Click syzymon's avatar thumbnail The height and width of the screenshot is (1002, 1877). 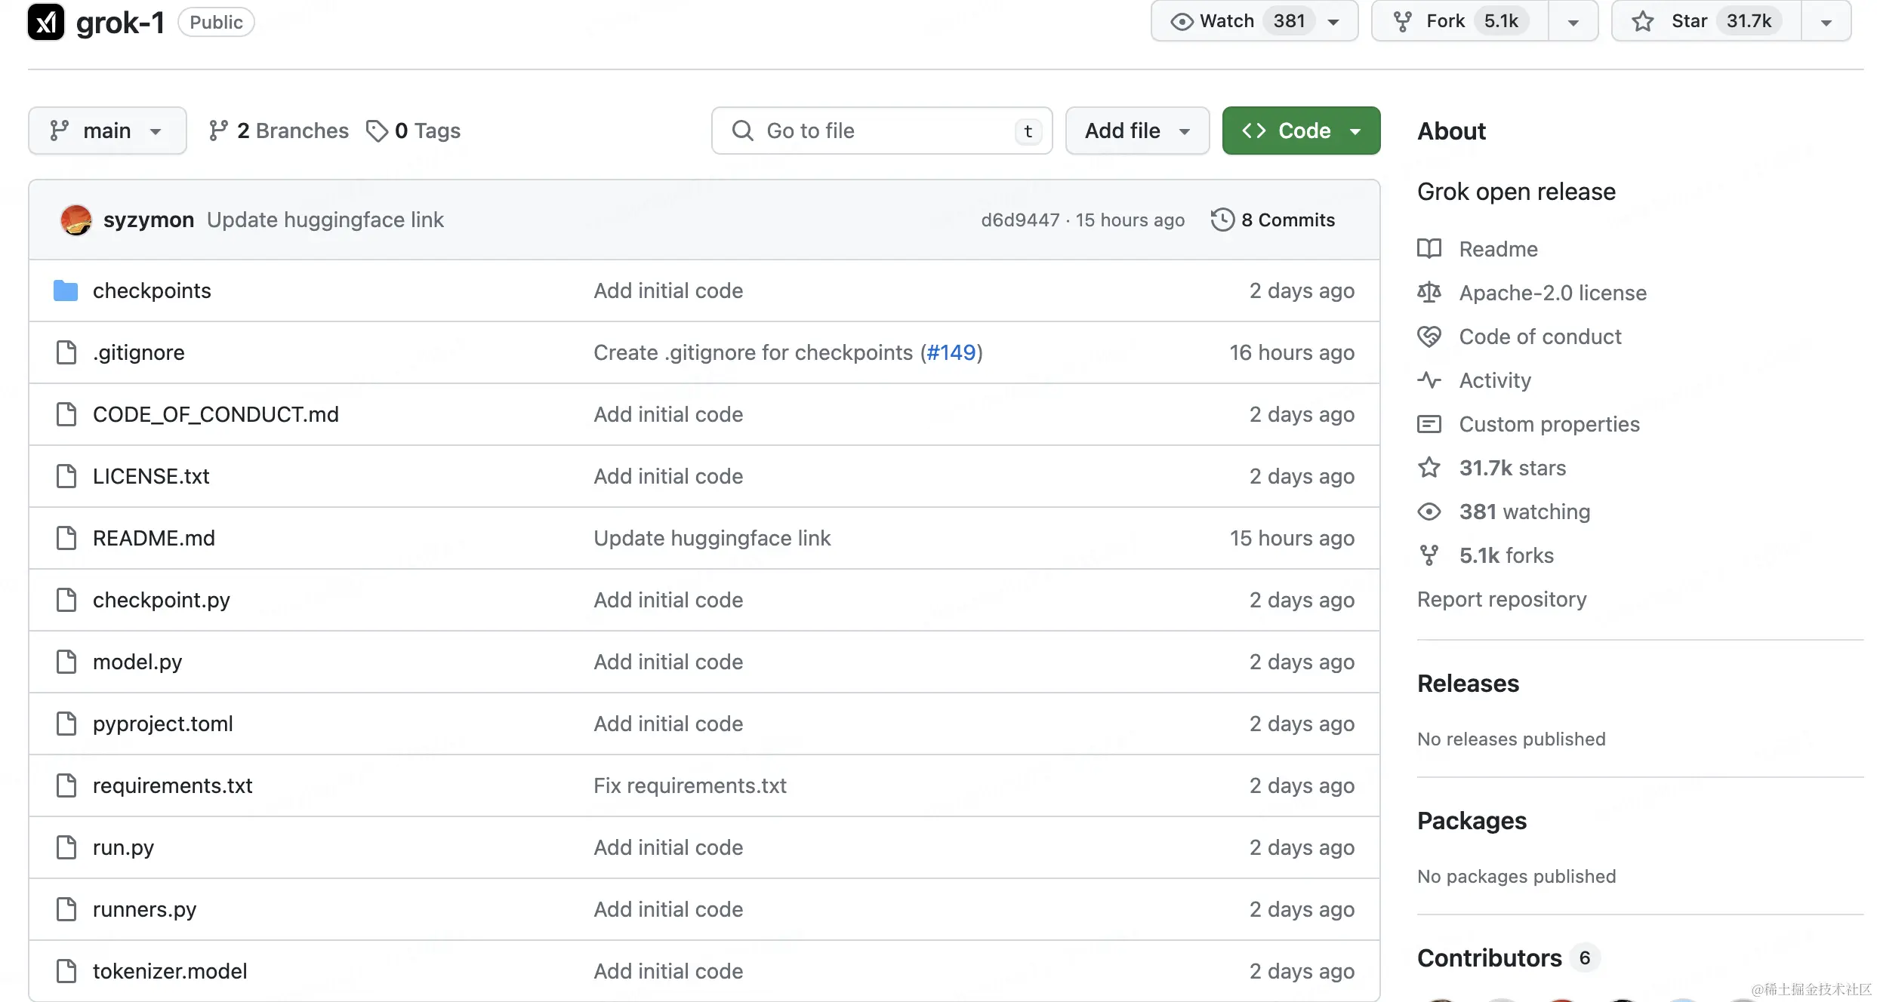[x=76, y=220]
